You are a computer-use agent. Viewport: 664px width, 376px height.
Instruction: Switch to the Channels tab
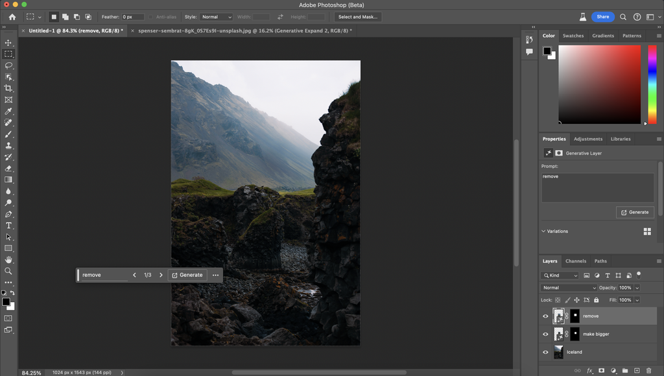click(x=576, y=261)
